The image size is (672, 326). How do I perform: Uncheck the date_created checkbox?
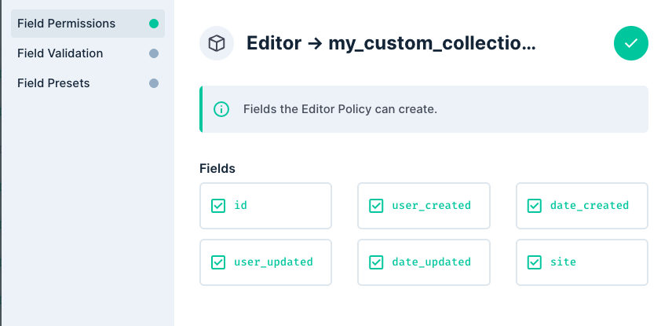pos(535,206)
